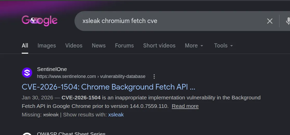Screen dimensions: 290x135
Task: Click the bold CVE-2026-1504 snippet text
Action: (81, 98)
